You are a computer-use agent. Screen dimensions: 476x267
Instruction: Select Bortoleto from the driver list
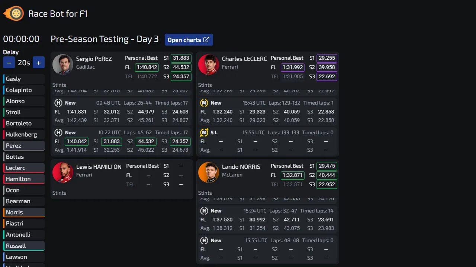pyautogui.click(x=23, y=123)
